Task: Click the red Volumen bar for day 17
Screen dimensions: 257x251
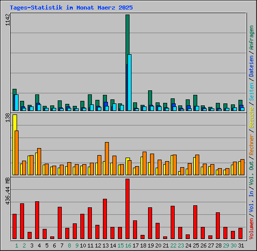Action: coord(135,229)
